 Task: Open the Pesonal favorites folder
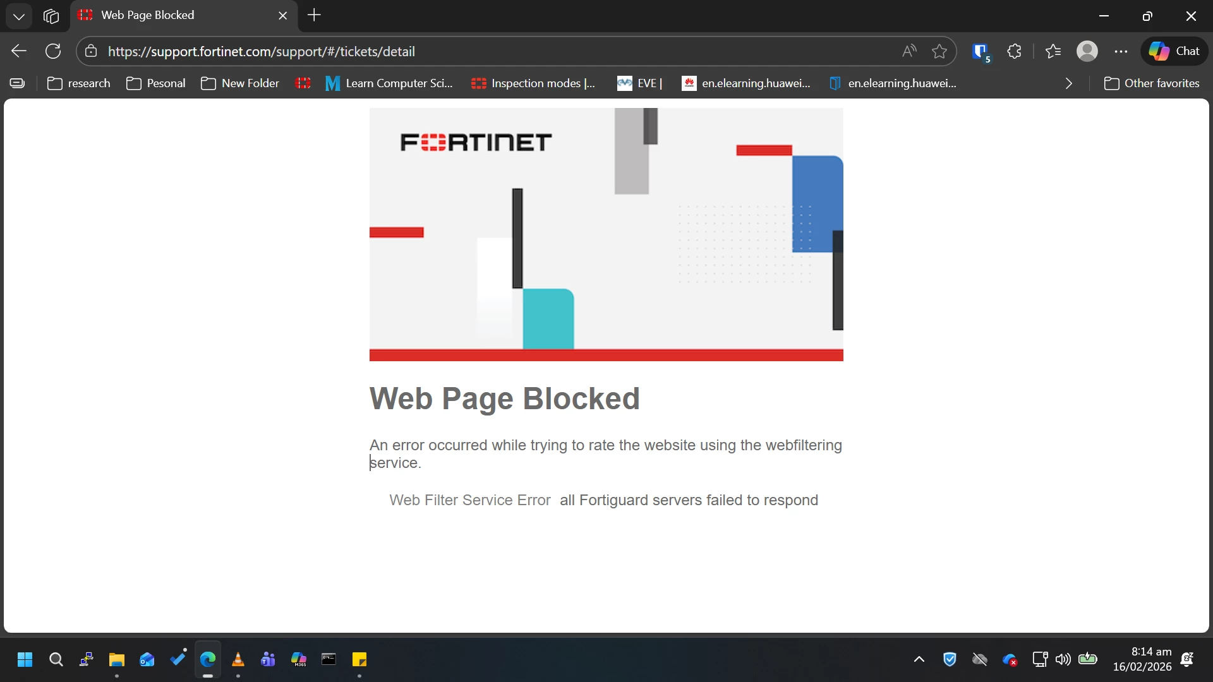[x=156, y=83]
